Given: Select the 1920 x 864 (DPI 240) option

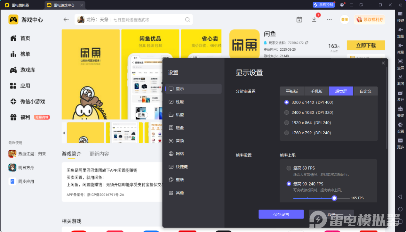Looking at the screenshot, I should tap(287, 123).
